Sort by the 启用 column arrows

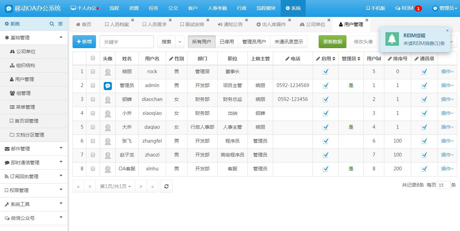(334, 59)
